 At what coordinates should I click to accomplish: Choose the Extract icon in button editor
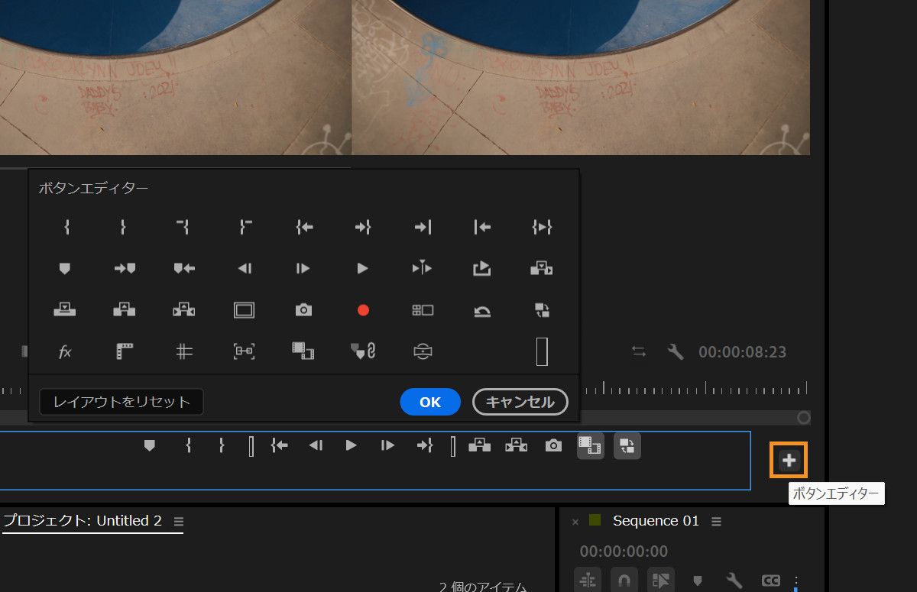pyautogui.click(x=184, y=309)
